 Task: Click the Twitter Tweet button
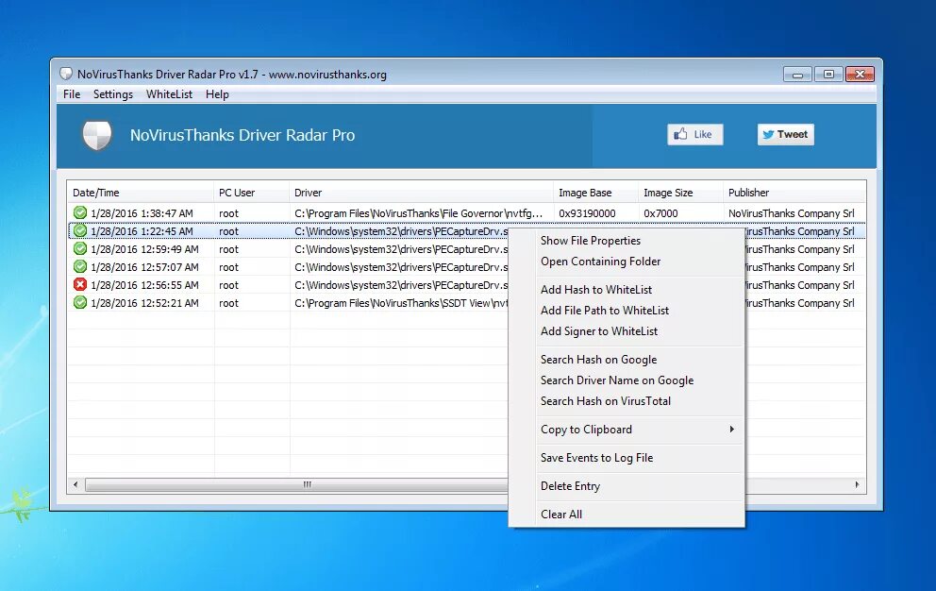(x=786, y=134)
